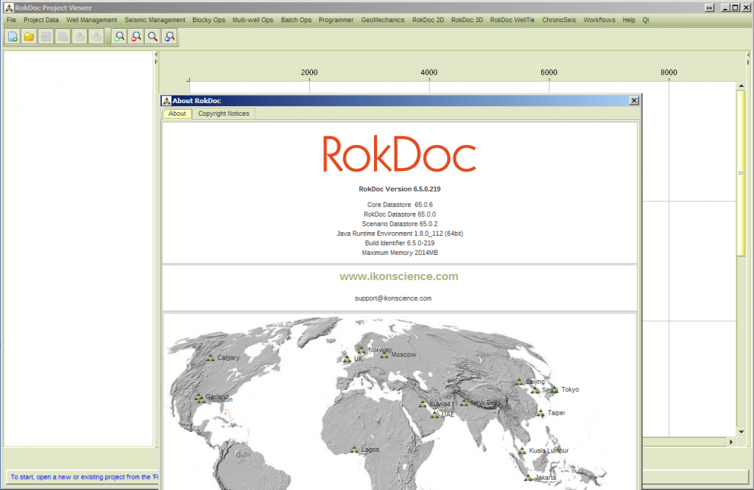This screenshot has width=754, height=490.
Task: Open the Seismic Management menu
Action: pyautogui.click(x=155, y=20)
